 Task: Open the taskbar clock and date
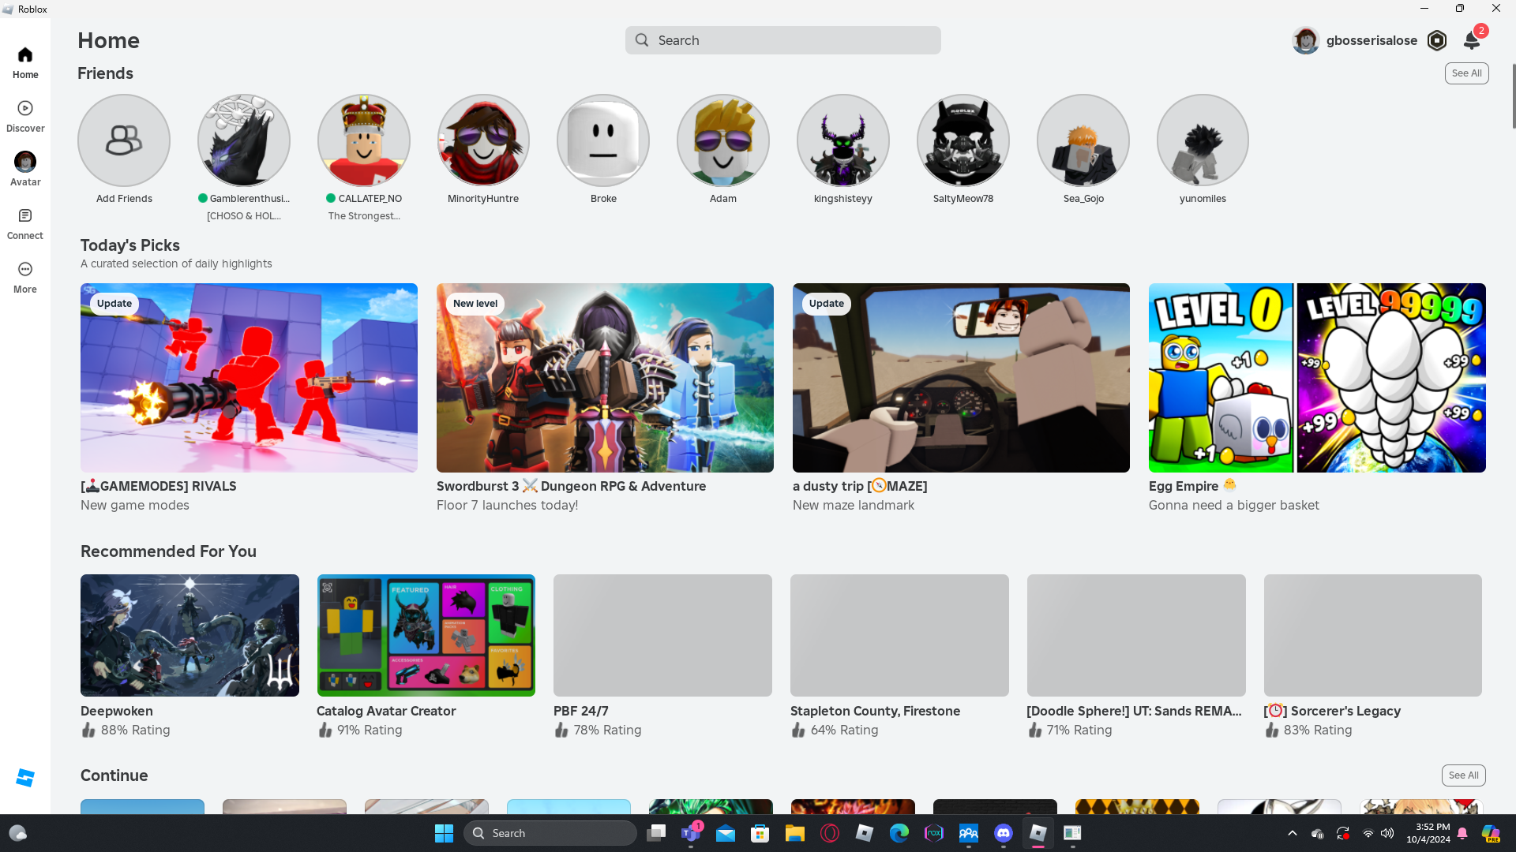tap(1428, 833)
